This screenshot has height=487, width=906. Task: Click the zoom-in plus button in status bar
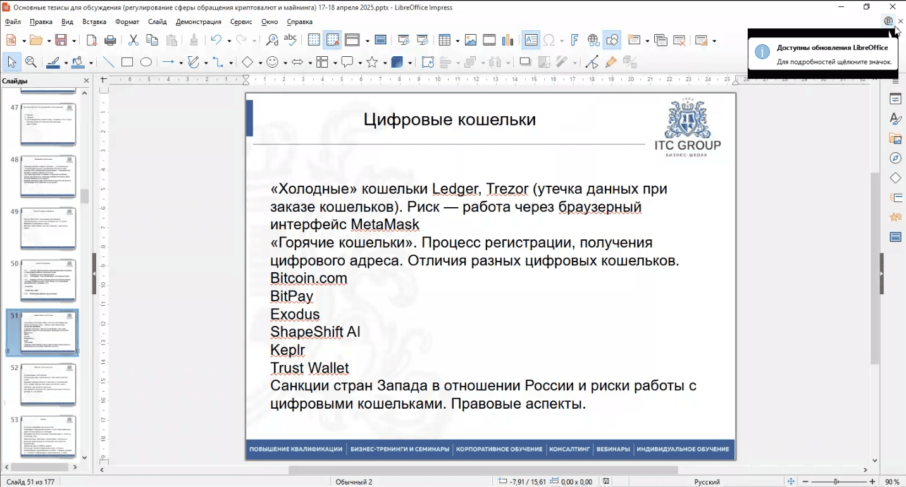872,482
